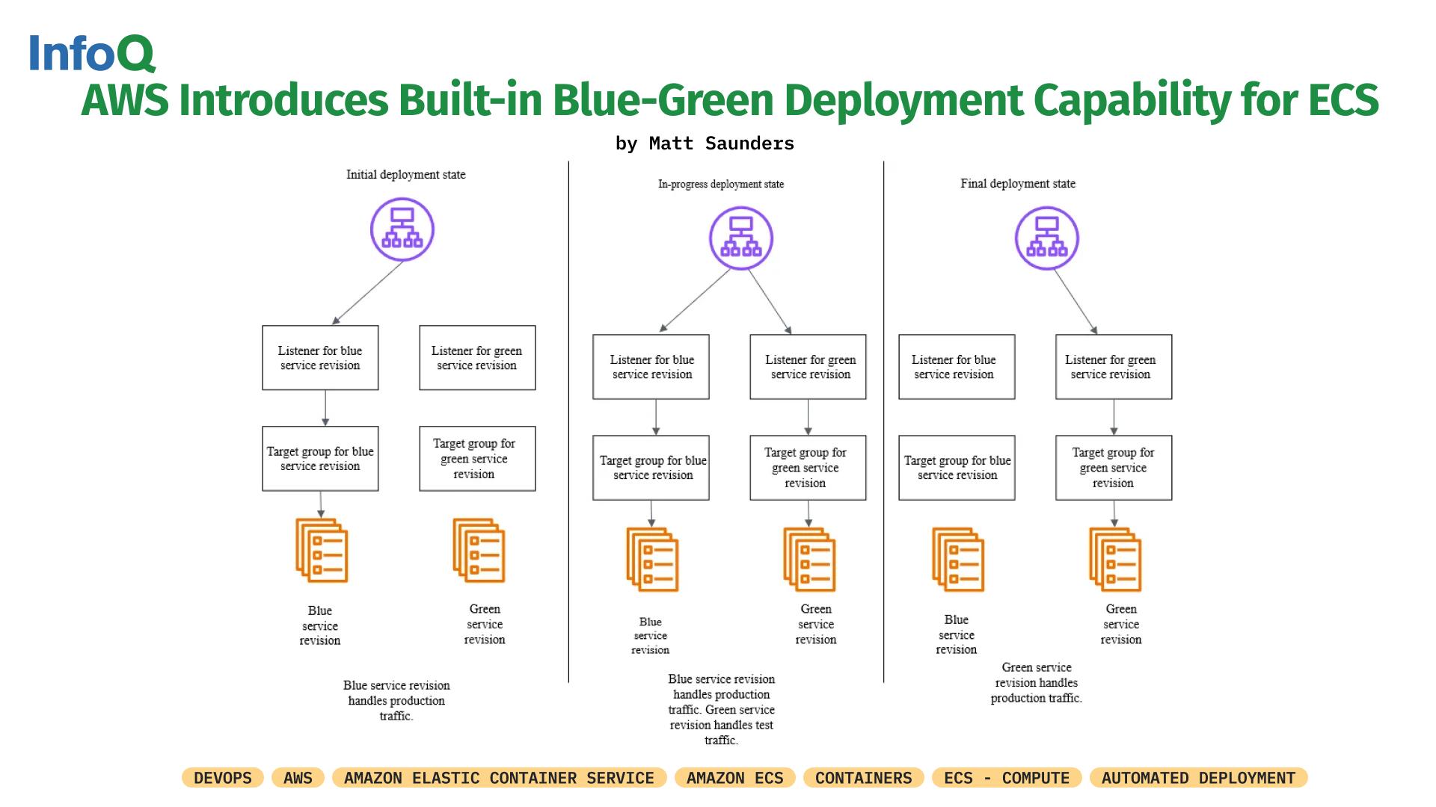The image size is (1436, 807).
Task: Select the Blue service revision icon in Final state
Action: click(959, 560)
